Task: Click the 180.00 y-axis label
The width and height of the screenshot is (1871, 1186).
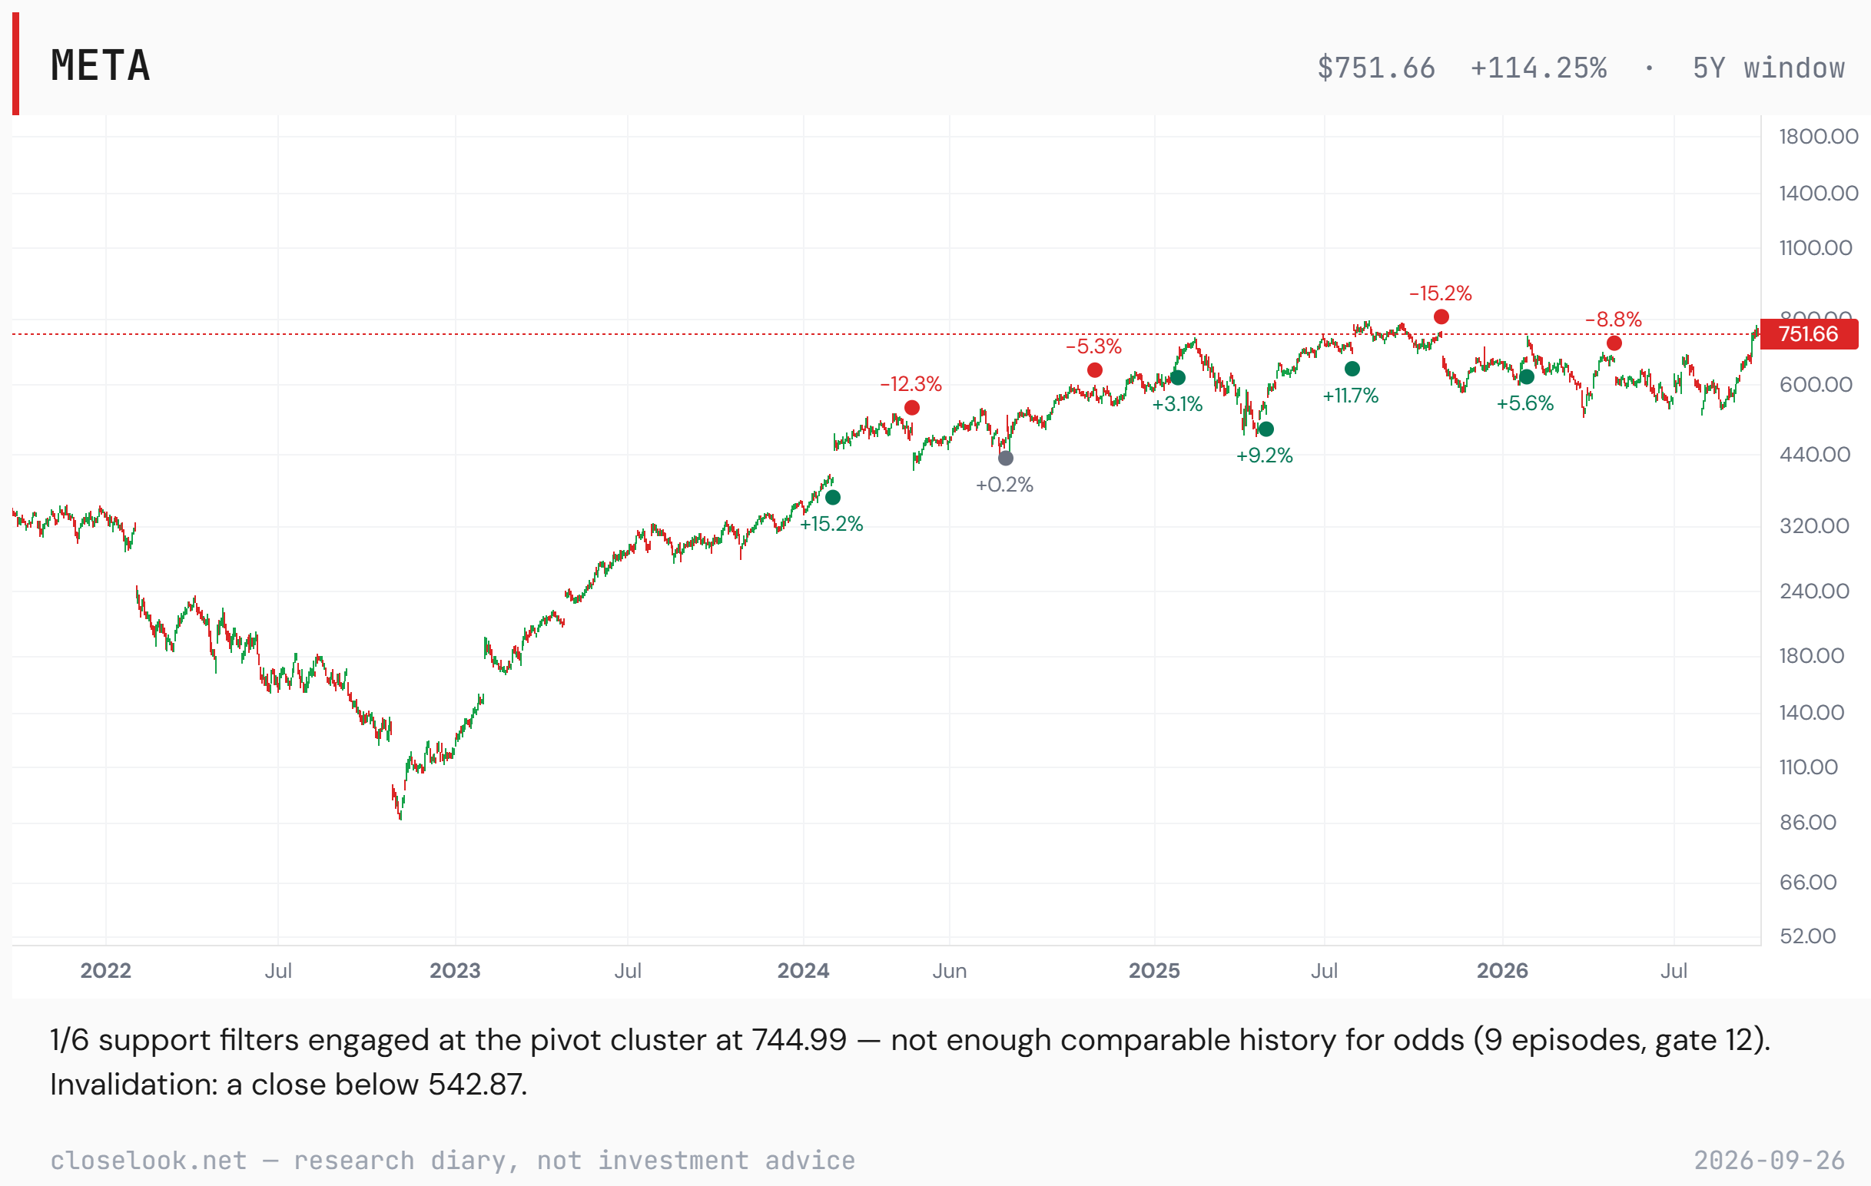Action: 1811,656
